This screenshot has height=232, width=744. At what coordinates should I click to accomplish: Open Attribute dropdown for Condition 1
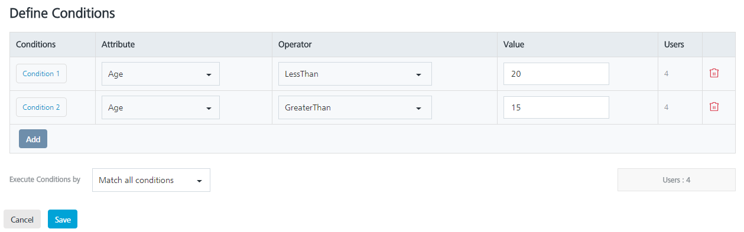161,74
